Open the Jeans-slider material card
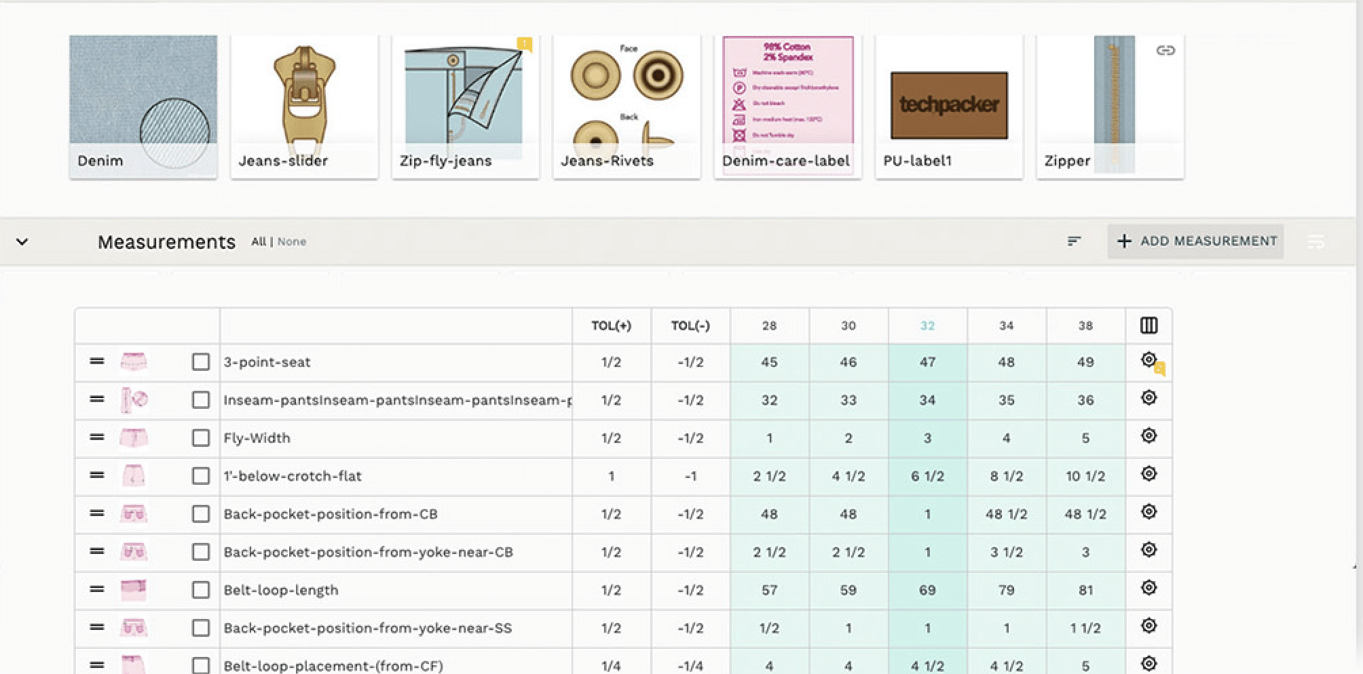The image size is (1363, 674). click(304, 107)
